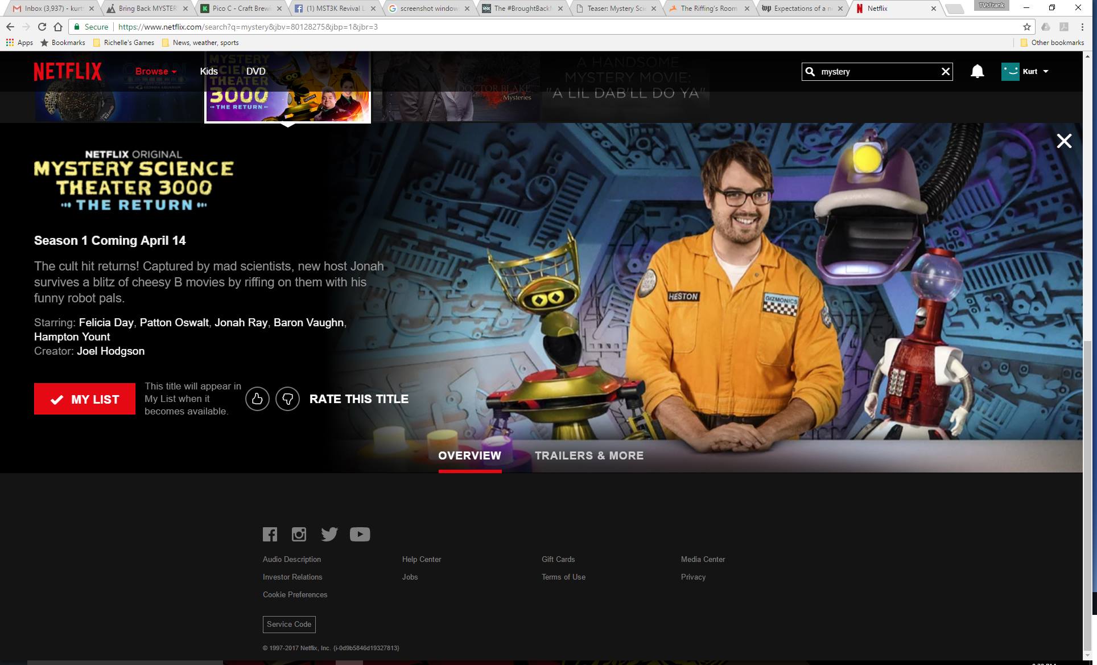Toggle My List for this title
This screenshot has height=665, width=1097.
[x=85, y=399]
